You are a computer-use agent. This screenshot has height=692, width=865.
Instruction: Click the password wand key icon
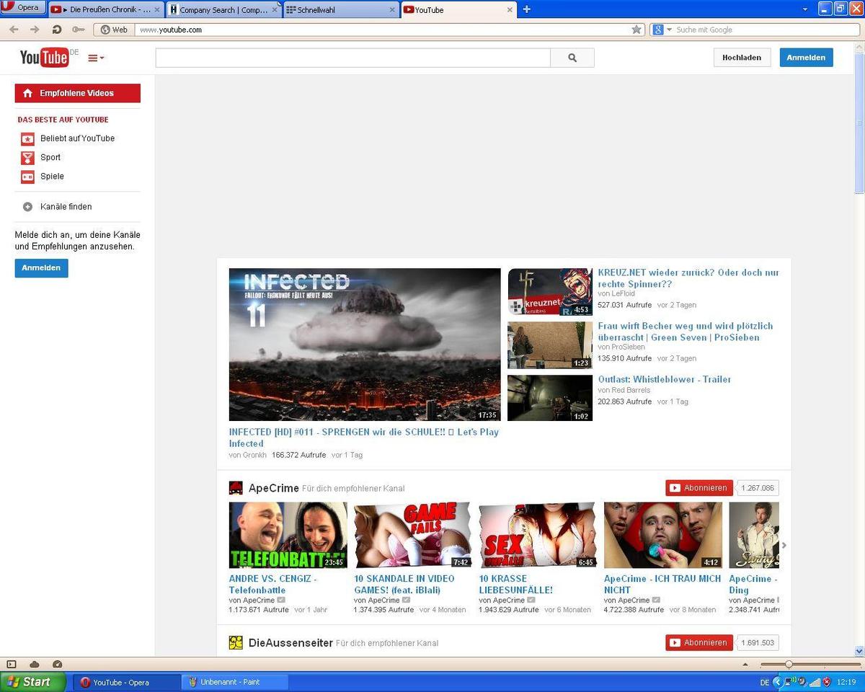pos(78,30)
